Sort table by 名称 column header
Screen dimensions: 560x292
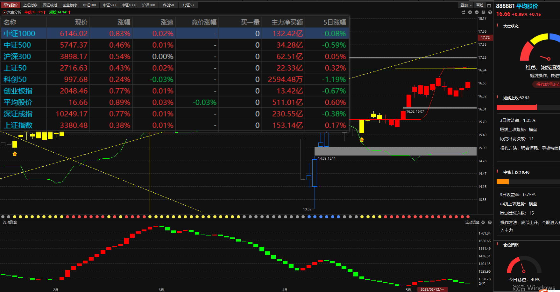[24, 22]
